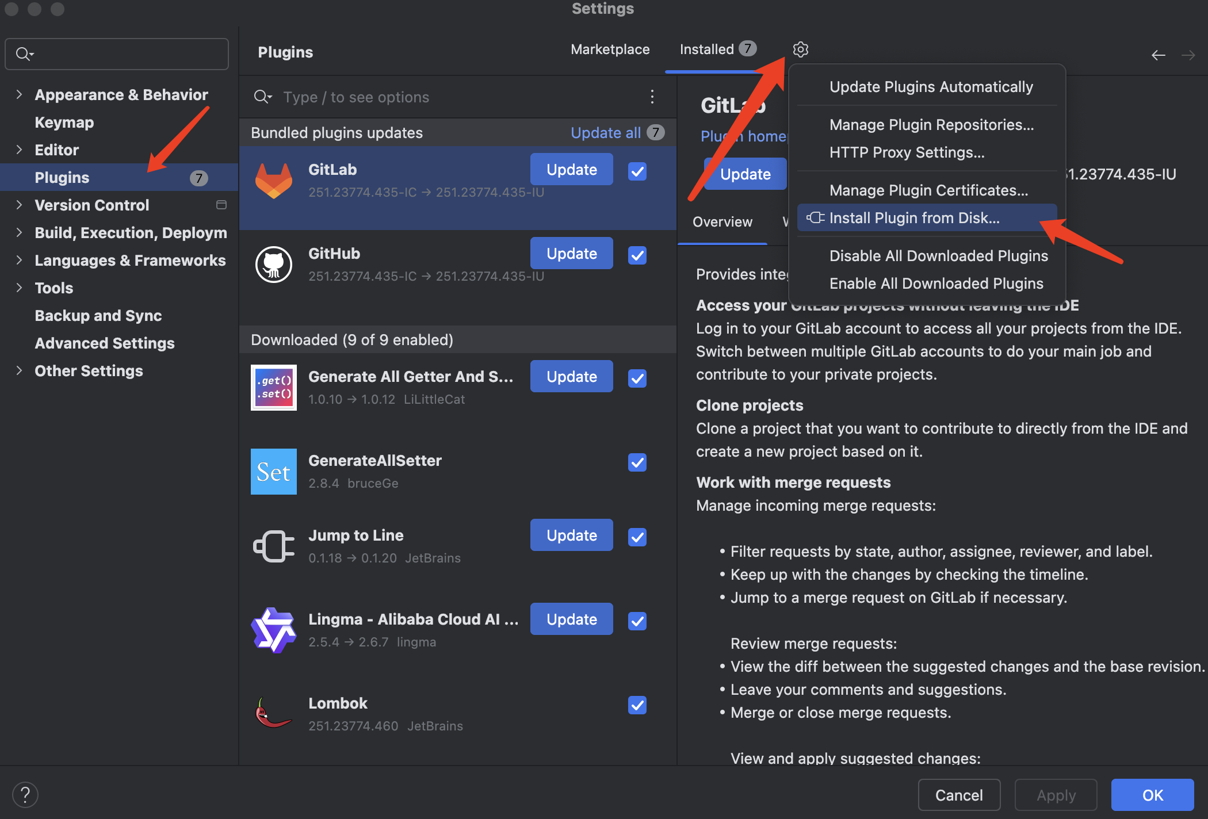This screenshot has height=819, width=1208.
Task: Disable the GitLab plugin checkbox
Action: (637, 171)
